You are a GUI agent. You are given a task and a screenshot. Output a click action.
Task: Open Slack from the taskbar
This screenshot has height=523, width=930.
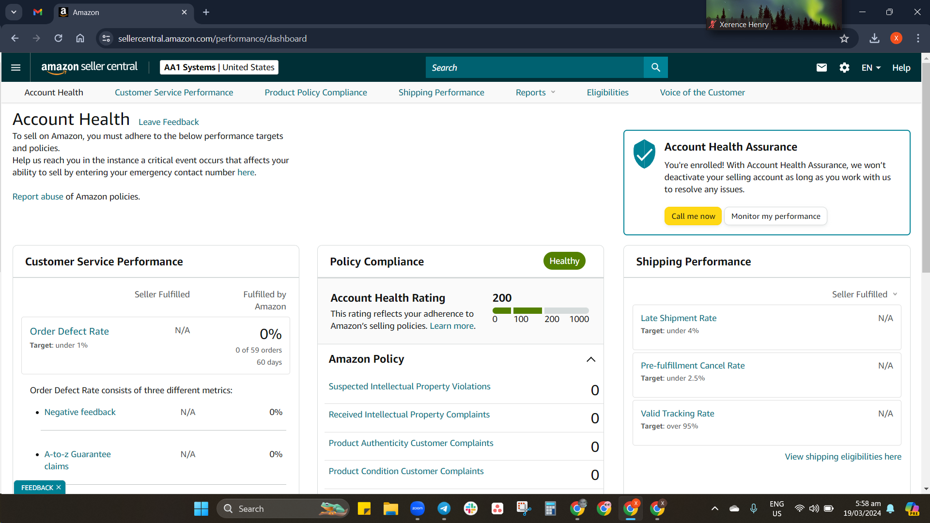click(471, 508)
